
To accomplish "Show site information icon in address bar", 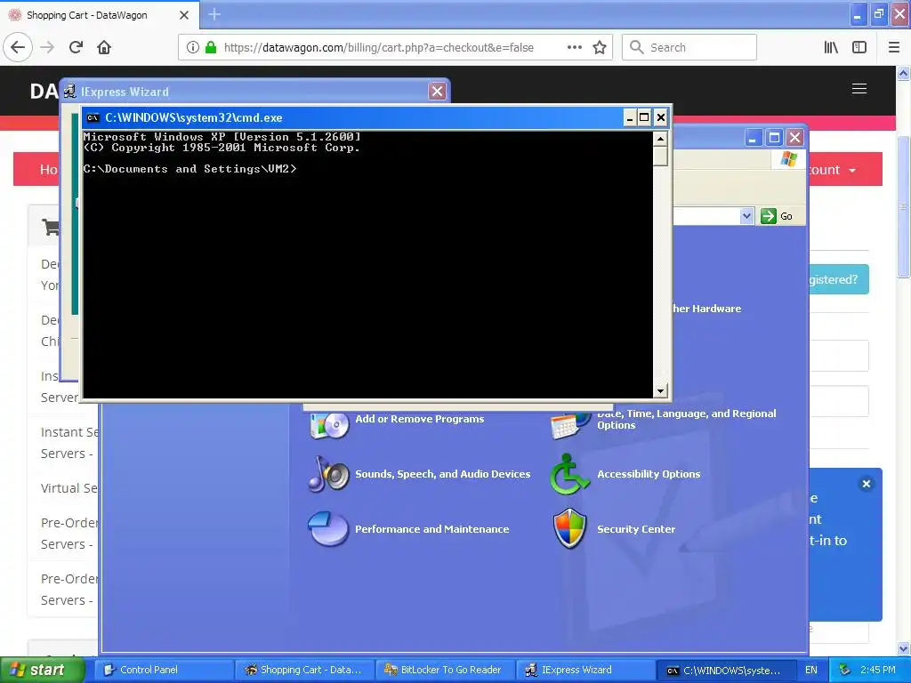I will (x=193, y=47).
